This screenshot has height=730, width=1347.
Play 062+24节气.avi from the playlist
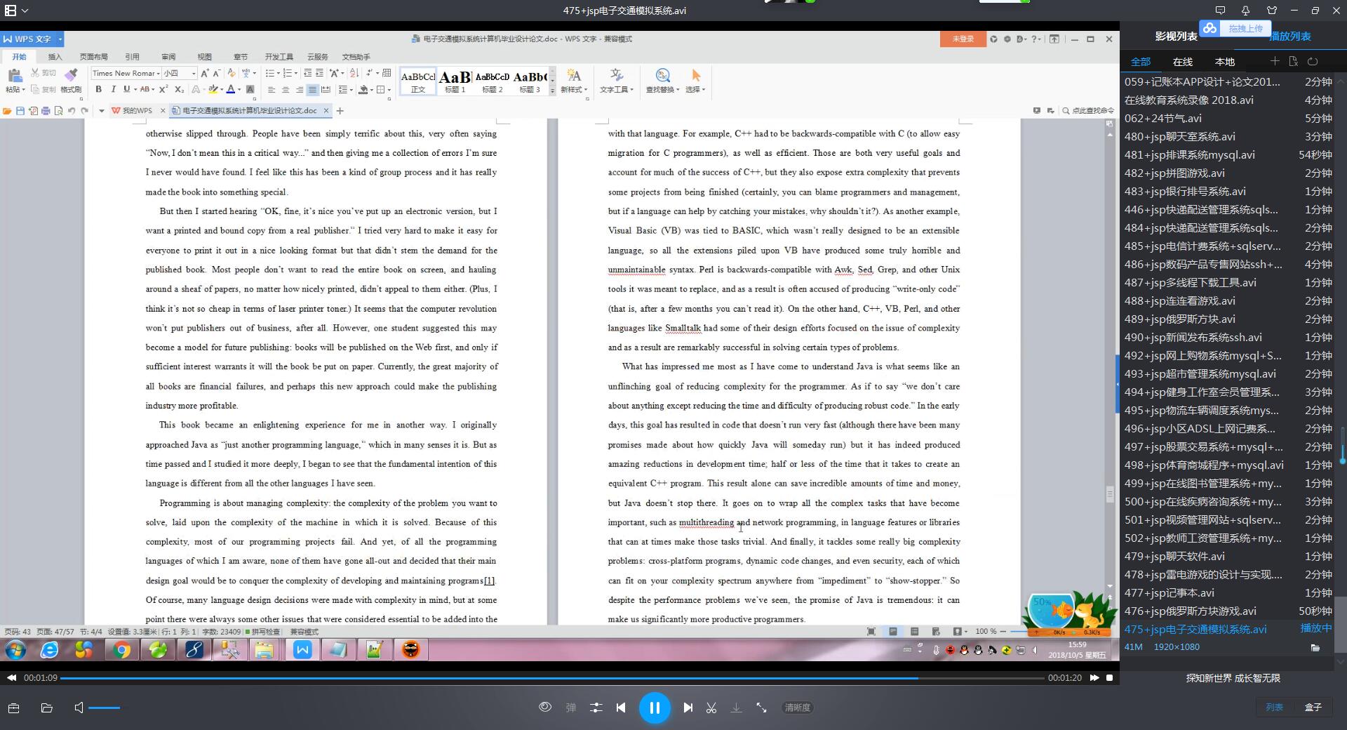pyautogui.click(x=1228, y=119)
